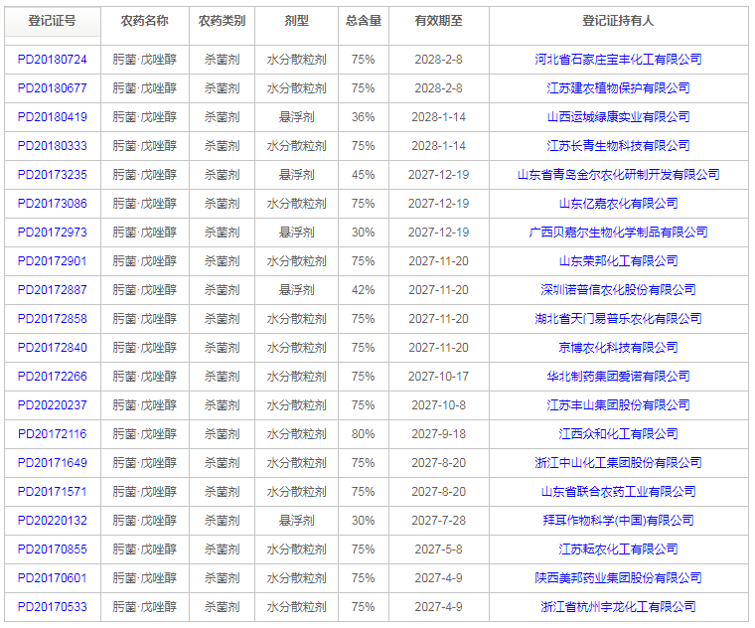
Task: Click the 农药类别 column header
Action: [222, 21]
